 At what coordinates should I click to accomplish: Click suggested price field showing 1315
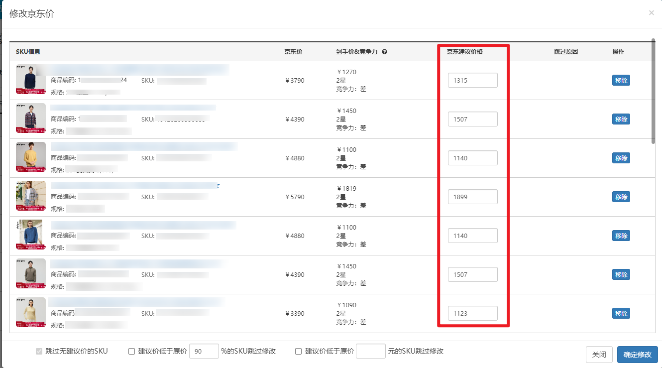click(472, 80)
